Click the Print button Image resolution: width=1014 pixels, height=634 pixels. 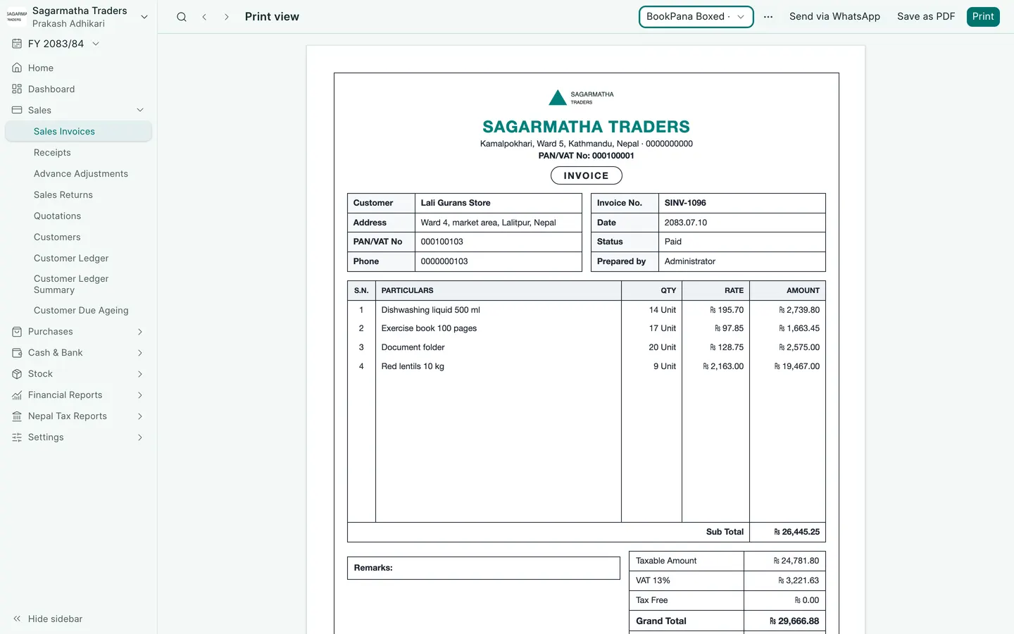click(983, 16)
